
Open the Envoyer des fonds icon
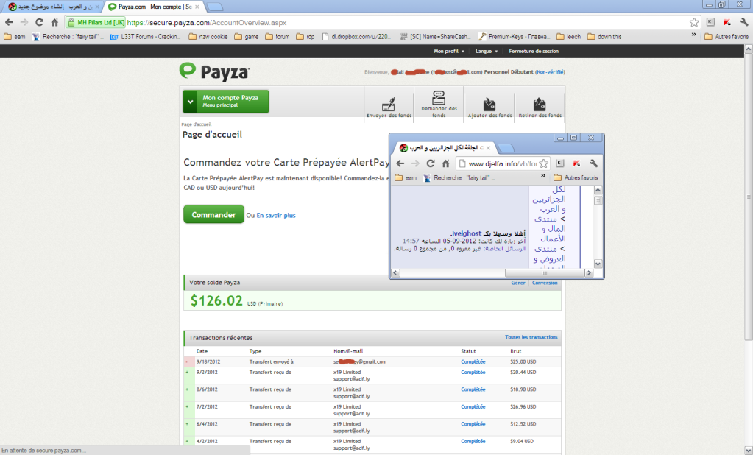(389, 105)
